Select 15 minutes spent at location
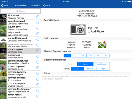The width and height of the screenshot is (132, 99). click(x=83, y=56)
